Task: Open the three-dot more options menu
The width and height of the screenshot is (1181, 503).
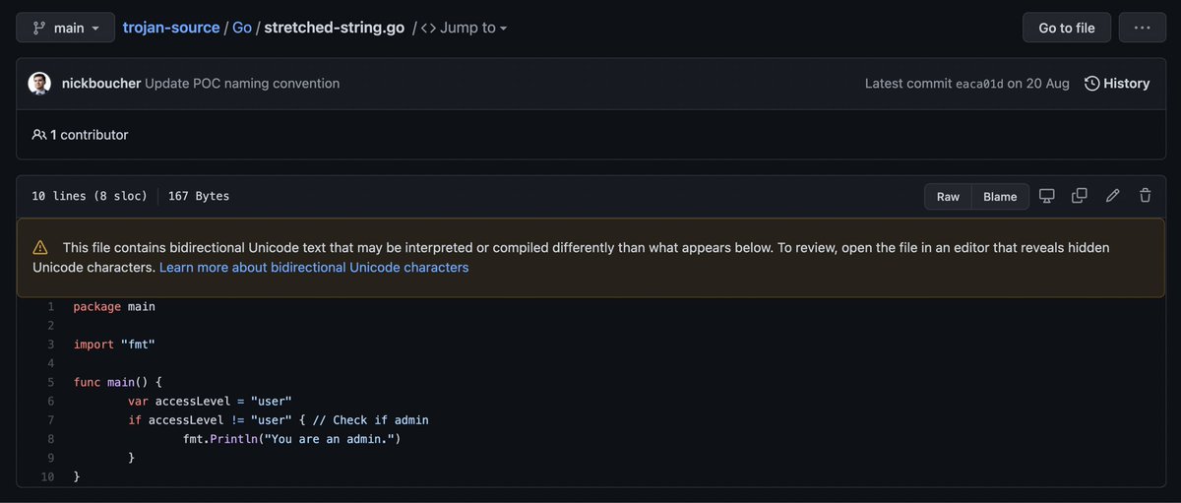Action: point(1143,28)
